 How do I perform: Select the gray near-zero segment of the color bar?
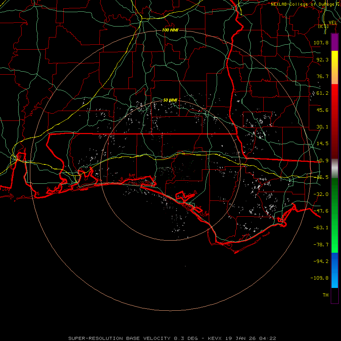(x=335, y=169)
